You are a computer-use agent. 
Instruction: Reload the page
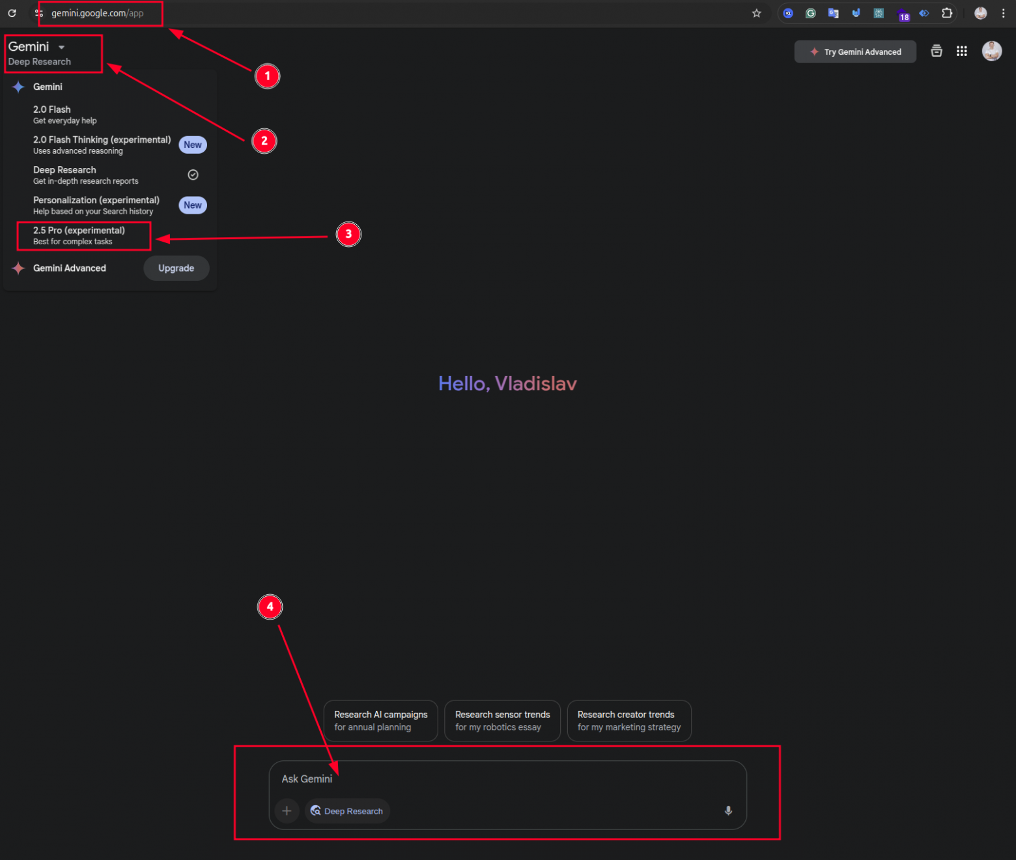click(x=12, y=13)
